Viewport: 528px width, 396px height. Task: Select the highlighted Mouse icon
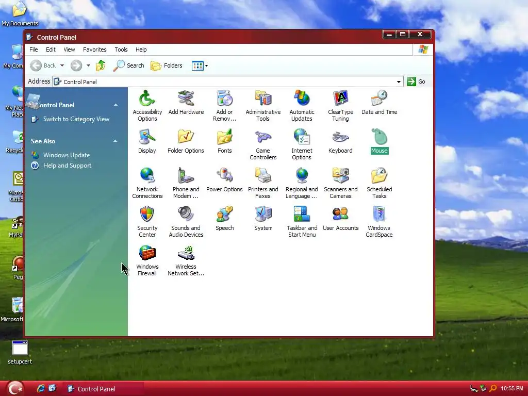point(379,141)
